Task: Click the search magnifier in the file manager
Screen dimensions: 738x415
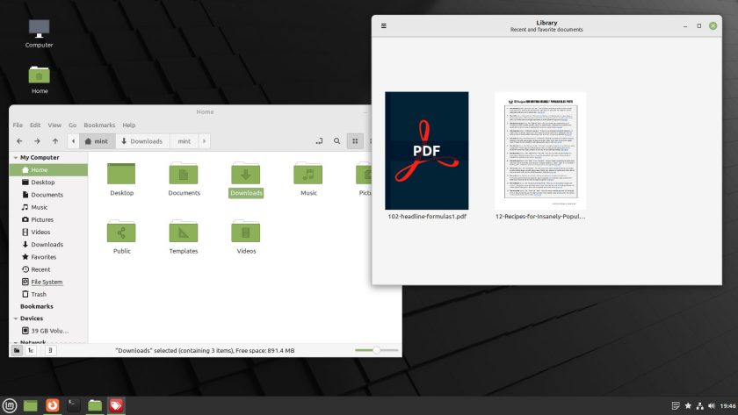Action: 337,141
